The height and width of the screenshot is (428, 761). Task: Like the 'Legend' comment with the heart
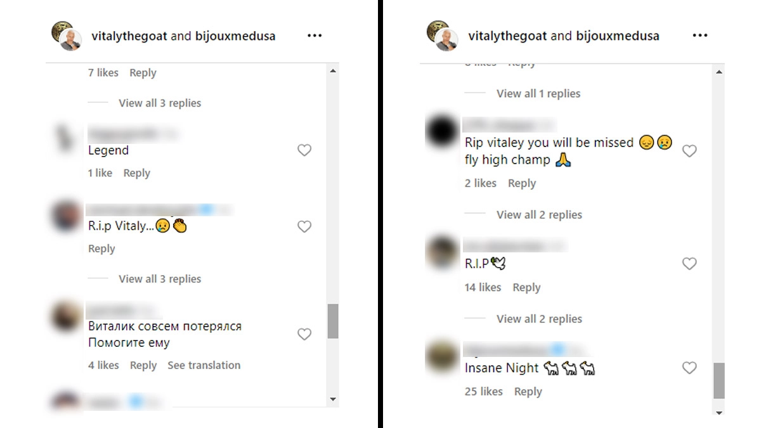304,150
